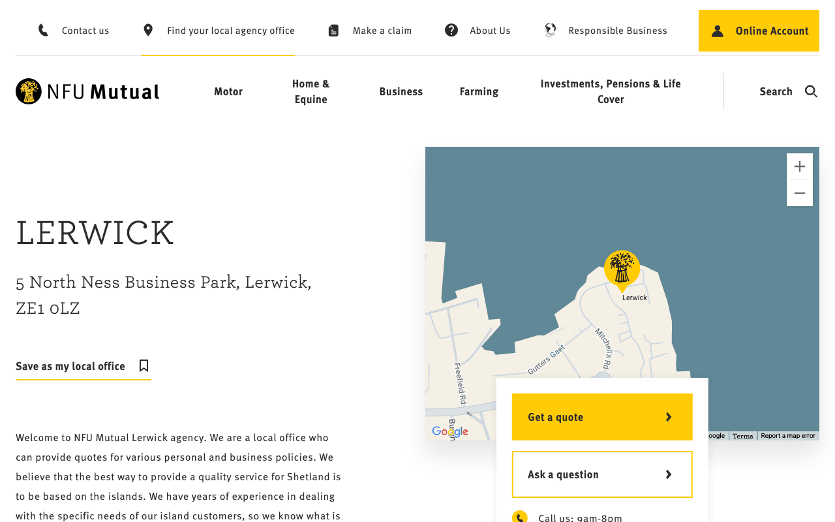Click Report a map error link

click(788, 436)
